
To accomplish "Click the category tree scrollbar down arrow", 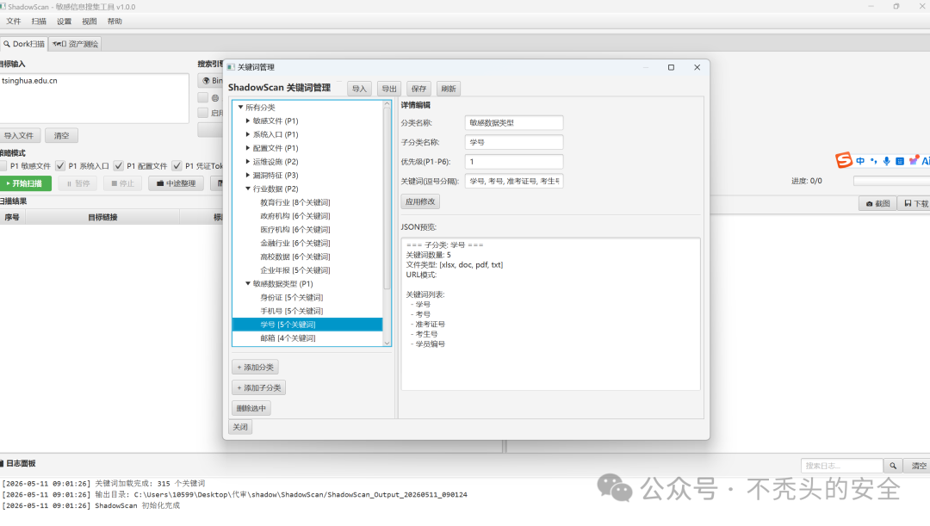I will click(x=387, y=343).
